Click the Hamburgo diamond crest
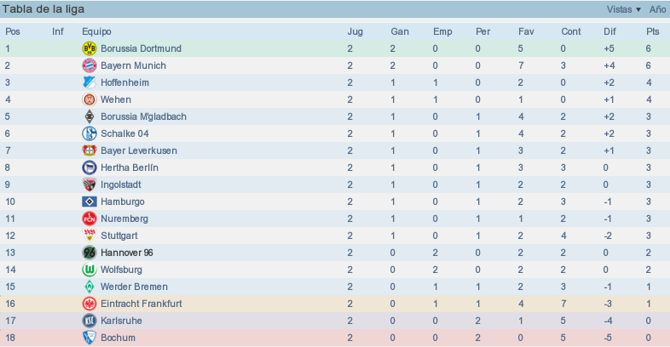Viewport: 670px width, 347px height. tap(90, 202)
